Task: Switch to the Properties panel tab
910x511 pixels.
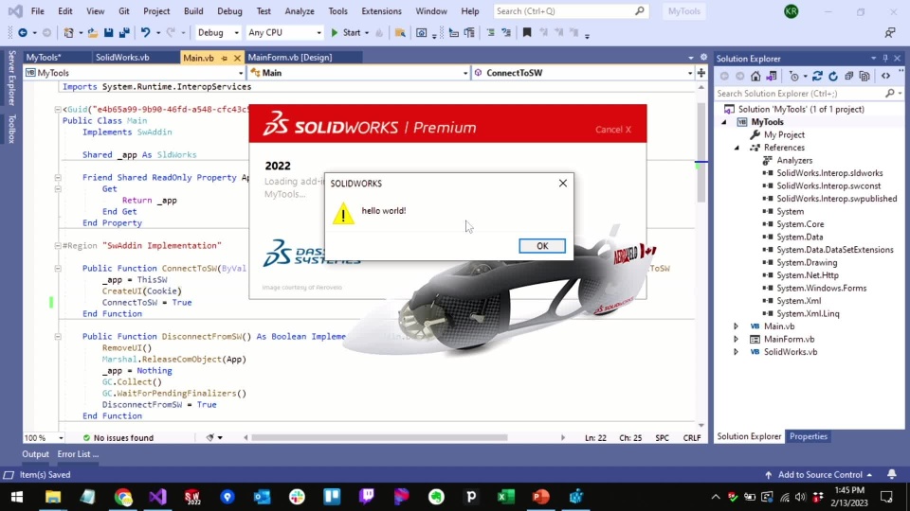Action: coord(809,436)
